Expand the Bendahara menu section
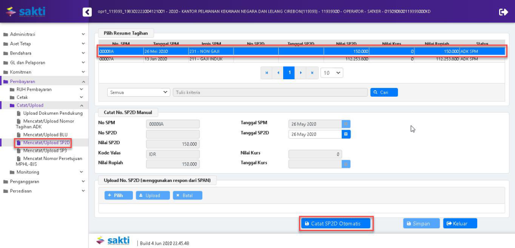The width and height of the screenshot is (515, 248). click(x=44, y=53)
